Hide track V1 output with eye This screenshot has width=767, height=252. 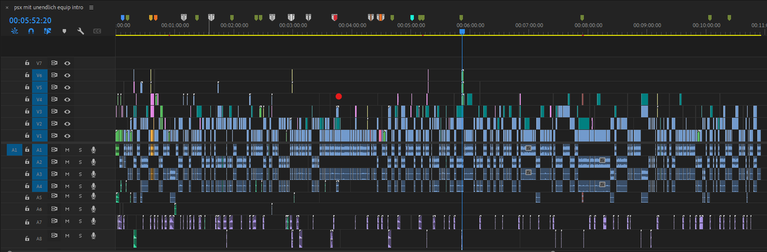67,136
